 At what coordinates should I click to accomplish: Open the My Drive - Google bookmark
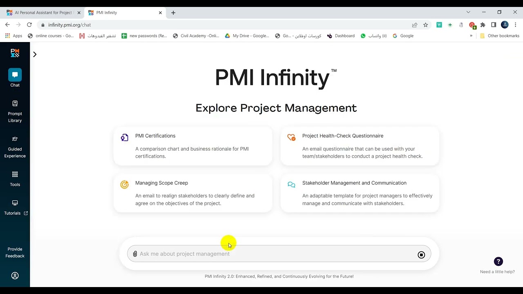tap(247, 36)
